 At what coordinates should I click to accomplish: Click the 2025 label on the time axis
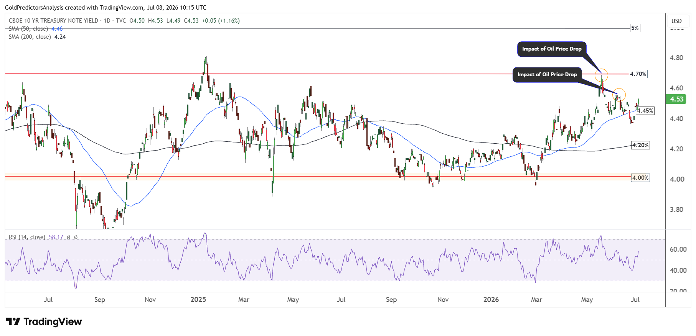198,300
